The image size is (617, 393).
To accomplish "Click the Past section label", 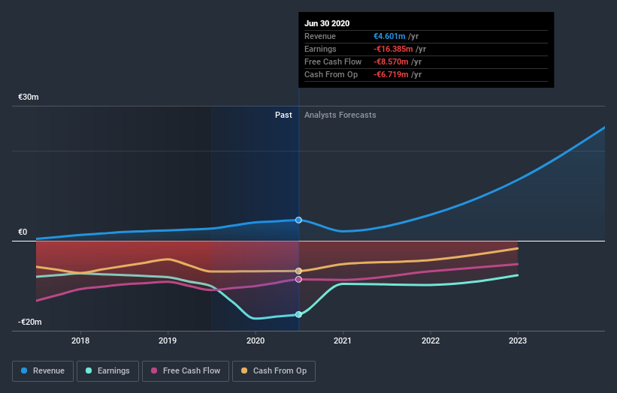I will (x=283, y=115).
